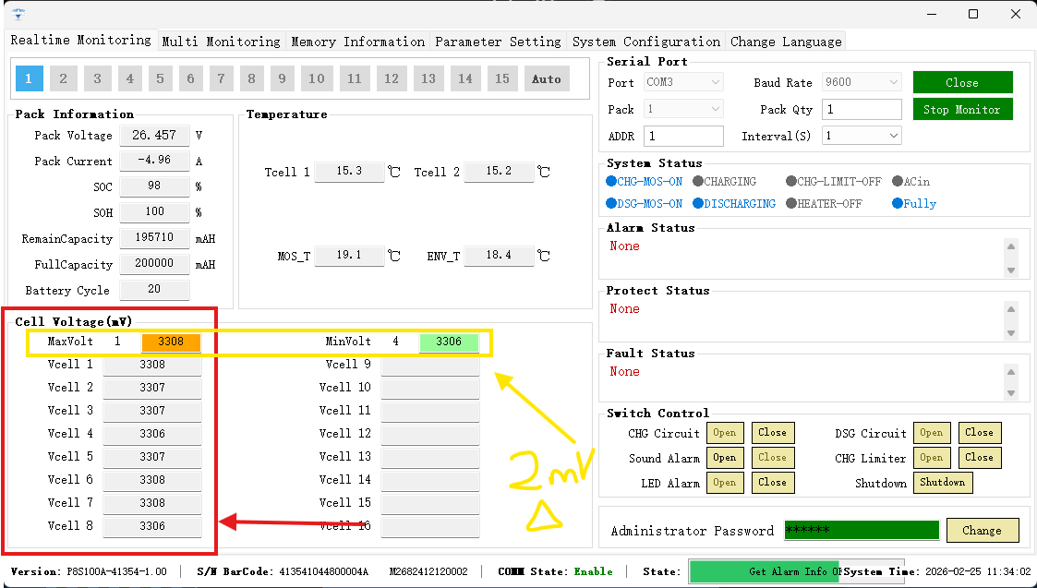The image size is (1037, 588).
Task: Click CHG-MOS-ON status indicator
Action: [645, 181]
